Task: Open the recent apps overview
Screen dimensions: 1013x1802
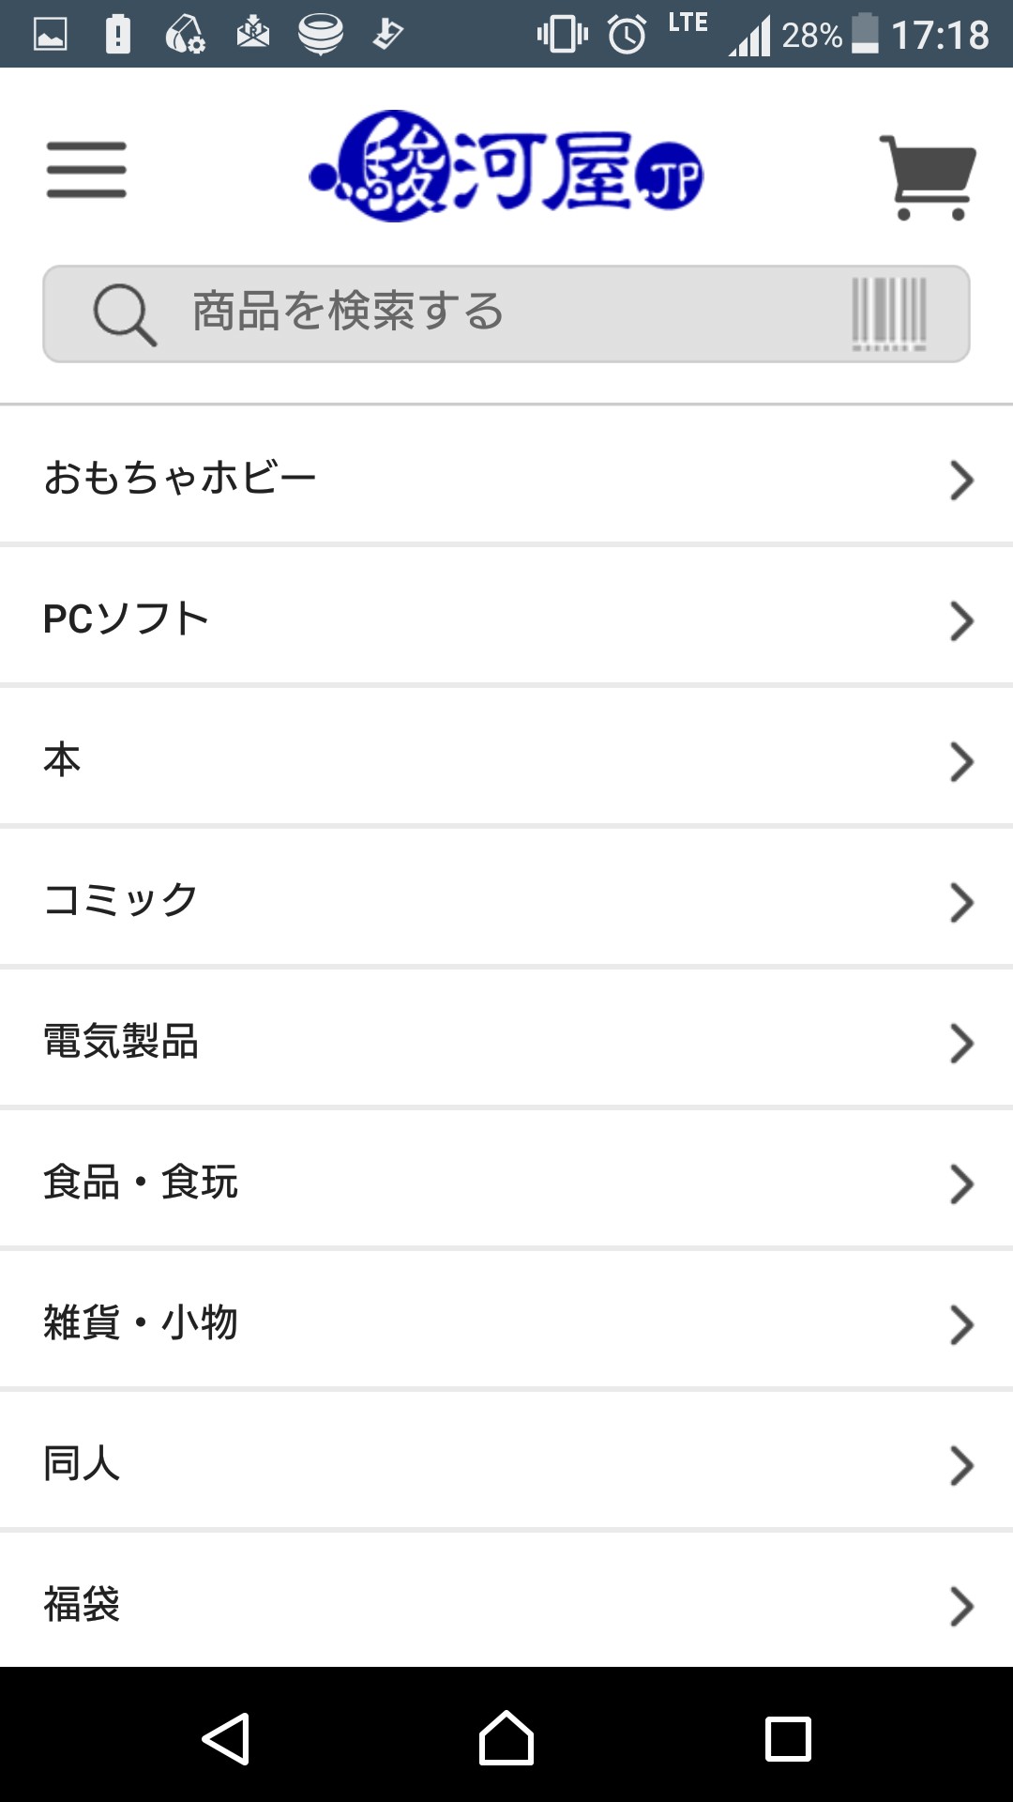Action: pyautogui.click(x=788, y=1738)
